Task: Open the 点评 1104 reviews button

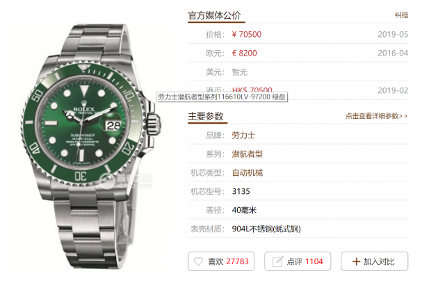Action: [298, 261]
